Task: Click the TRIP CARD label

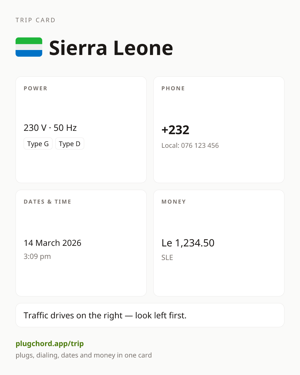Action: point(36,20)
